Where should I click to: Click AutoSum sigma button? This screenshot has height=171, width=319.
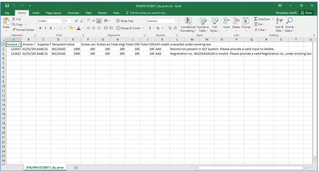tap(262, 19)
